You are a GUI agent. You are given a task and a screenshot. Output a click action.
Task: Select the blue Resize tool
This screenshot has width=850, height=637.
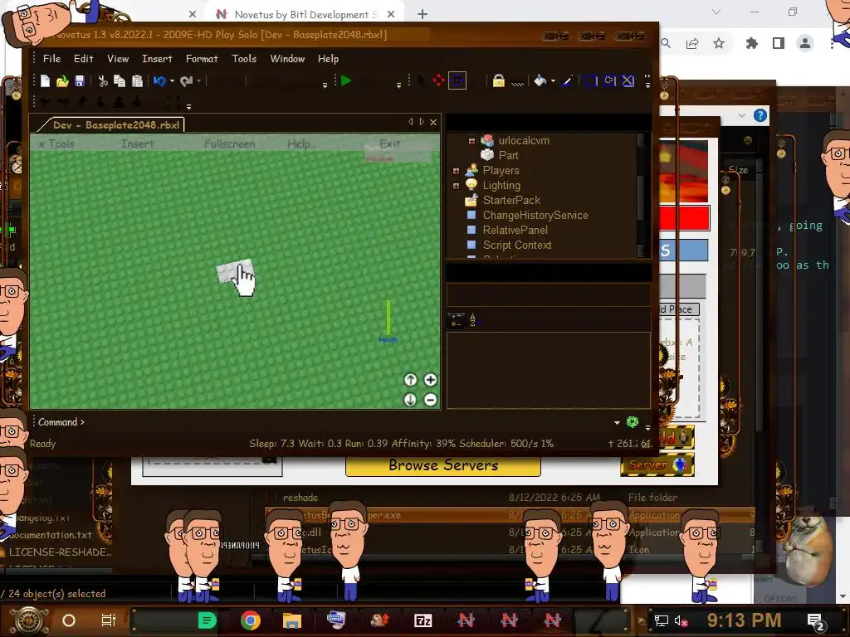tap(457, 80)
